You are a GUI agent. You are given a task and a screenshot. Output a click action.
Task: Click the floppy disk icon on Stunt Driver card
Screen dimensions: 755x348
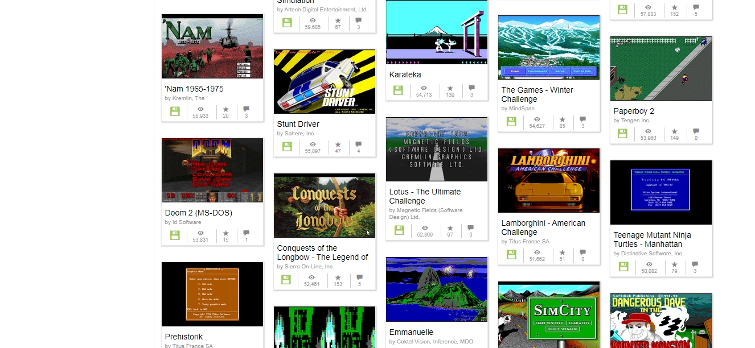point(287,146)
